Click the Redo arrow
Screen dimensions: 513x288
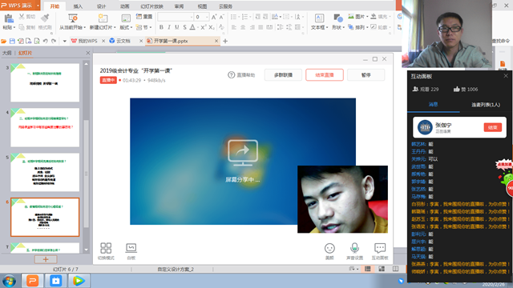point(54,41)
